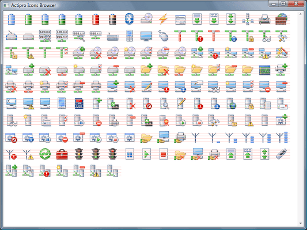The height and width of the screenshot is (230, 307).
Task: Select the traffic light with red lit
Action: pyautogui.click(x=112, y=154)
